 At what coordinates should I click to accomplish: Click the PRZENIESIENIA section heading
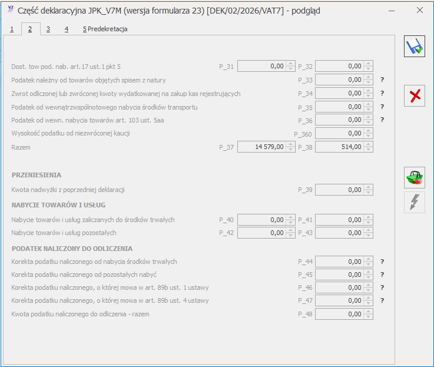pyautogui.click(x=37, y=175)
